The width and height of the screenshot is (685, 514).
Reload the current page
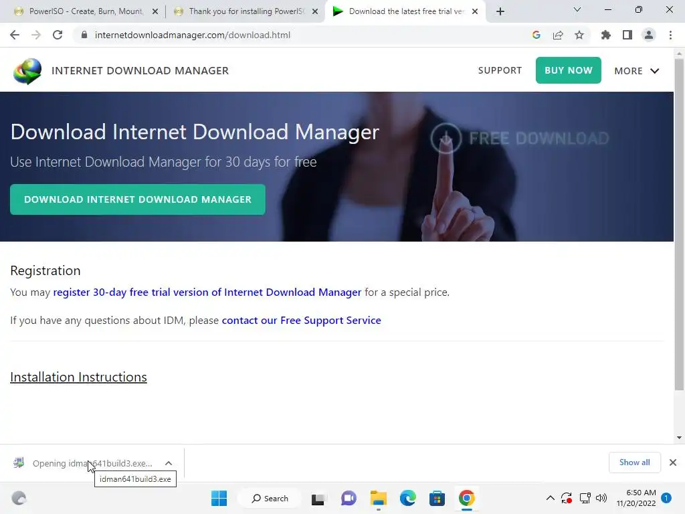point(58,35)
